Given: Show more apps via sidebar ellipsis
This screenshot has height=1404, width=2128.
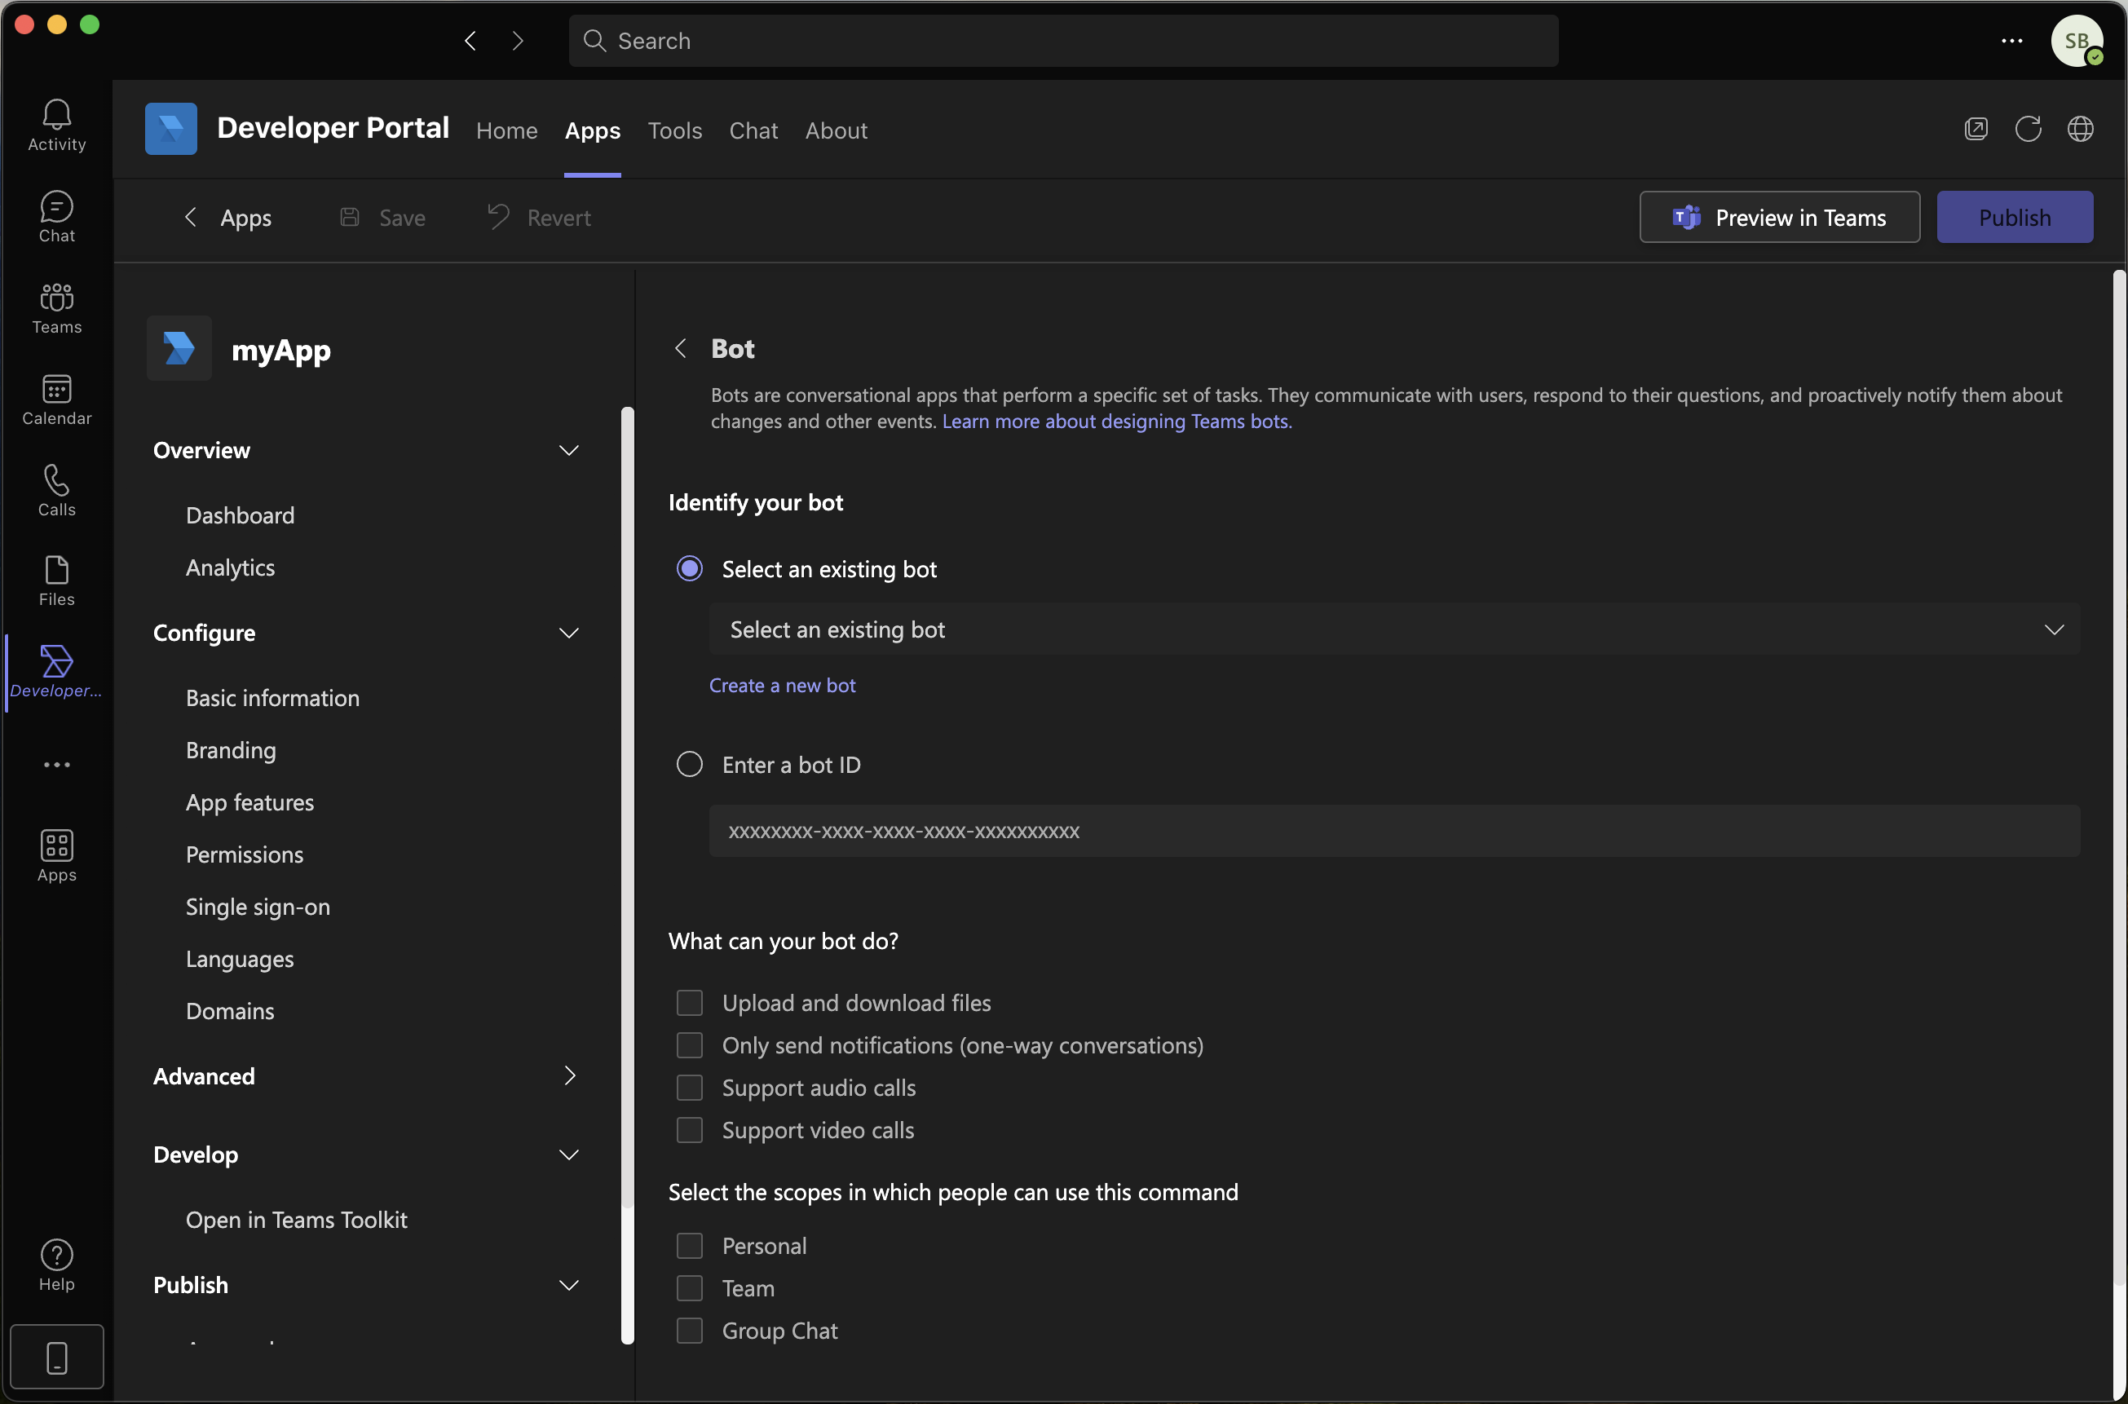Looking at the screenshot, I should (x=56, y=764).
